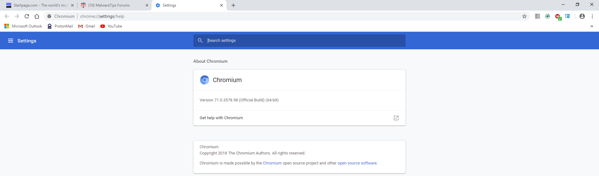The width and height of the screenshot is (599, 176).
Task: Go to the home page
Action: pyautogui.click(x=37, y=16)
